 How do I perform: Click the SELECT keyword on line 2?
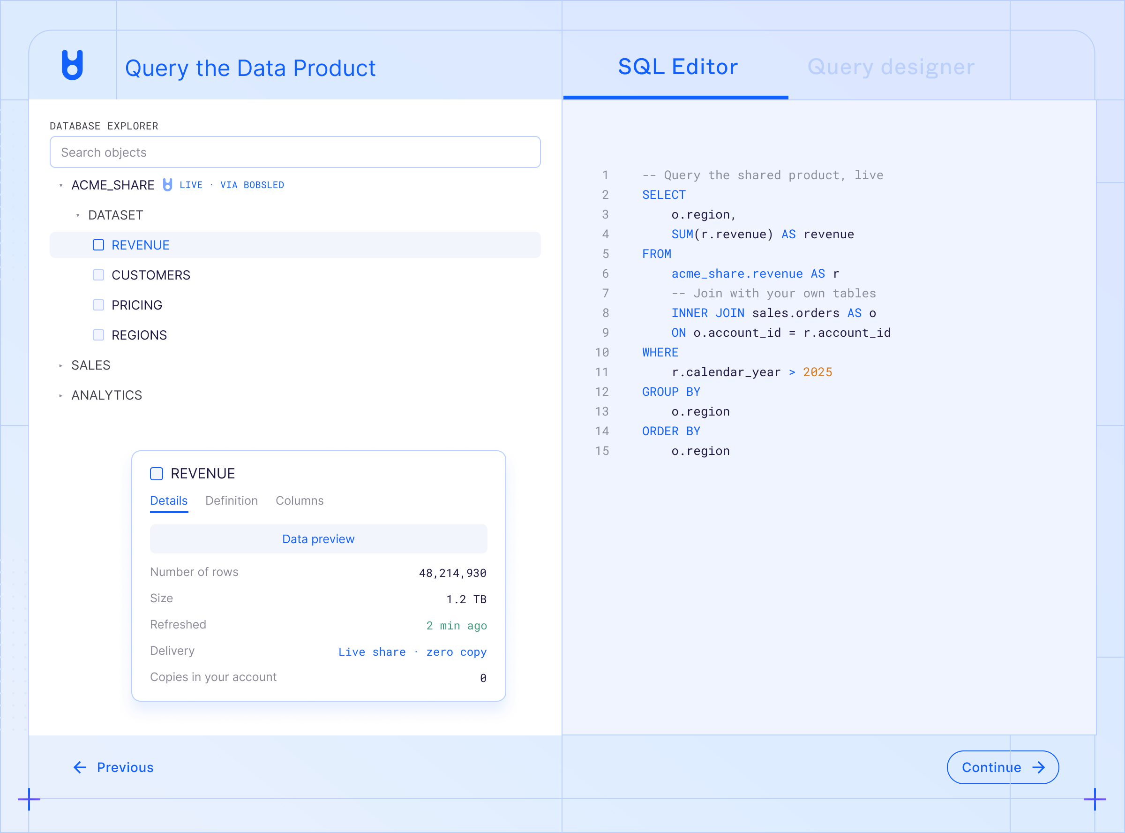point(663,195)
